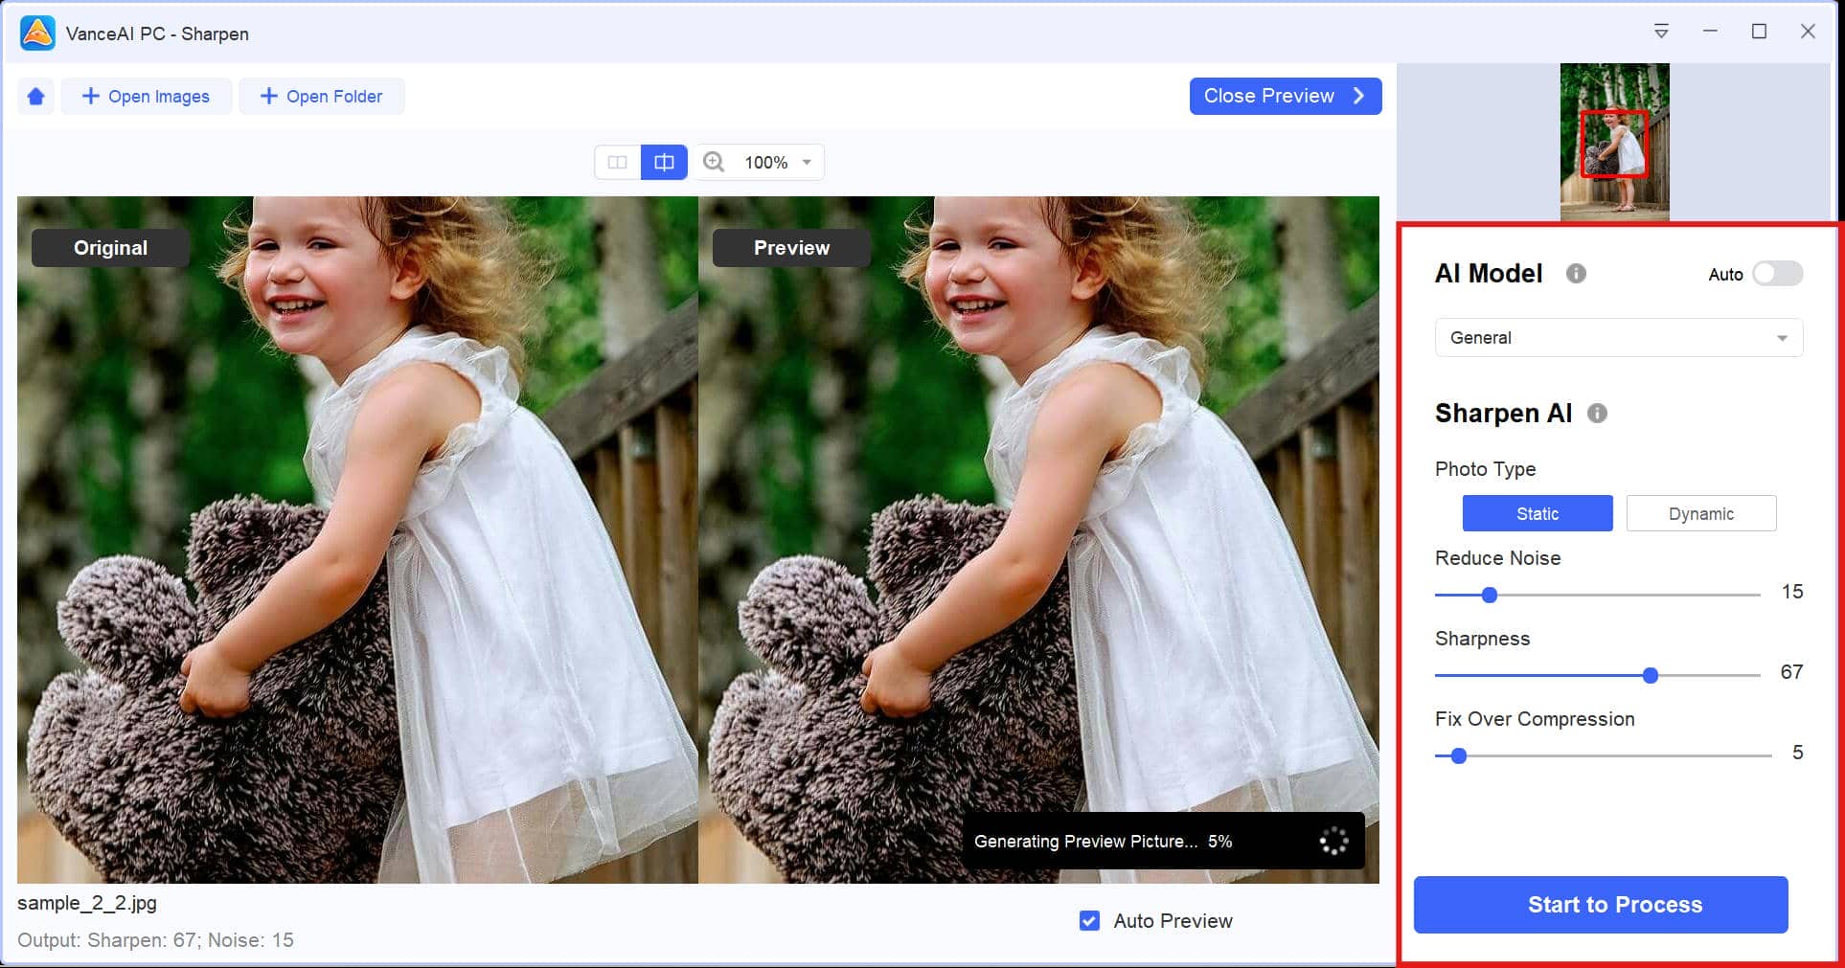The width and height of the screenshot is (1845, 968).
Task: Switch to single view layout icon
Action: click(618, 163)
